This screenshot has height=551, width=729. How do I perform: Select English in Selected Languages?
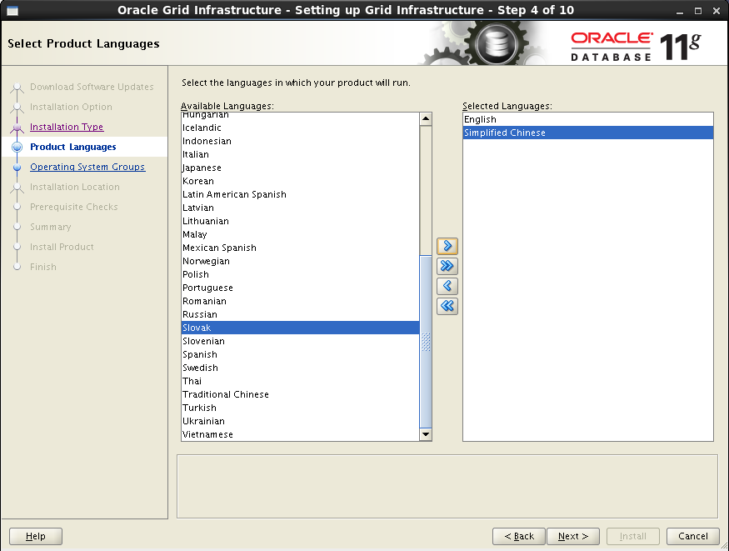pos(588,119)
